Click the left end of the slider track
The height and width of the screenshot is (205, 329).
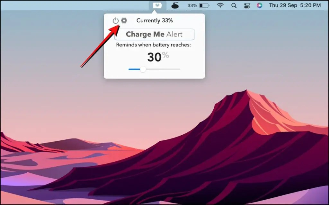(x=129, y=69)
